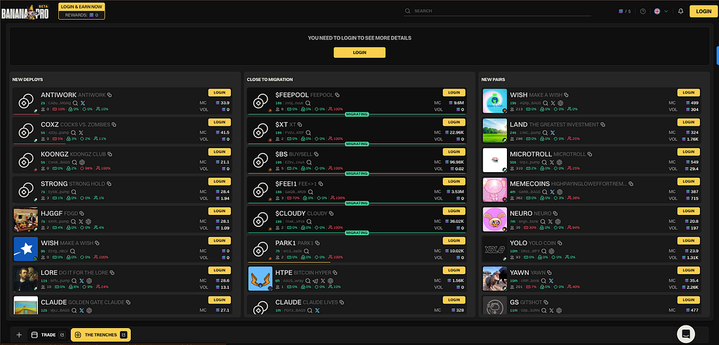Click the MIGRATING badge under $XT
719x345 pixels.
tap(357, 143)
